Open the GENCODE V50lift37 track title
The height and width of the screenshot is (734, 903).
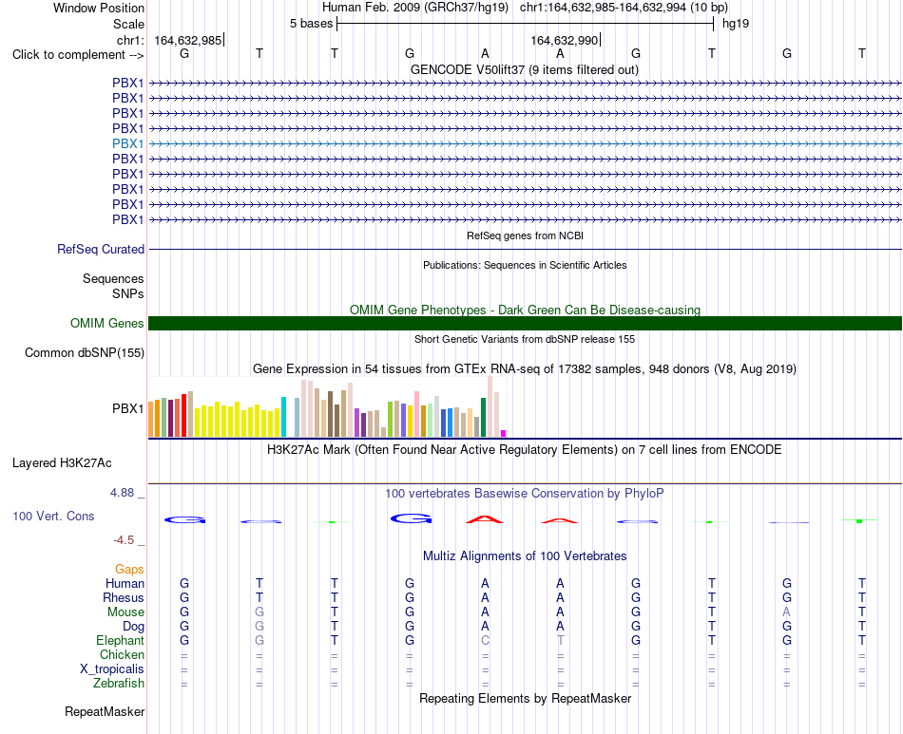point(524,69)
